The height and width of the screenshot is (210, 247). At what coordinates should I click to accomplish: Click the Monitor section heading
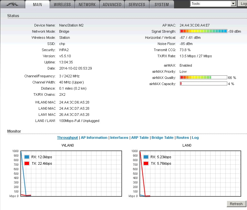14,131
